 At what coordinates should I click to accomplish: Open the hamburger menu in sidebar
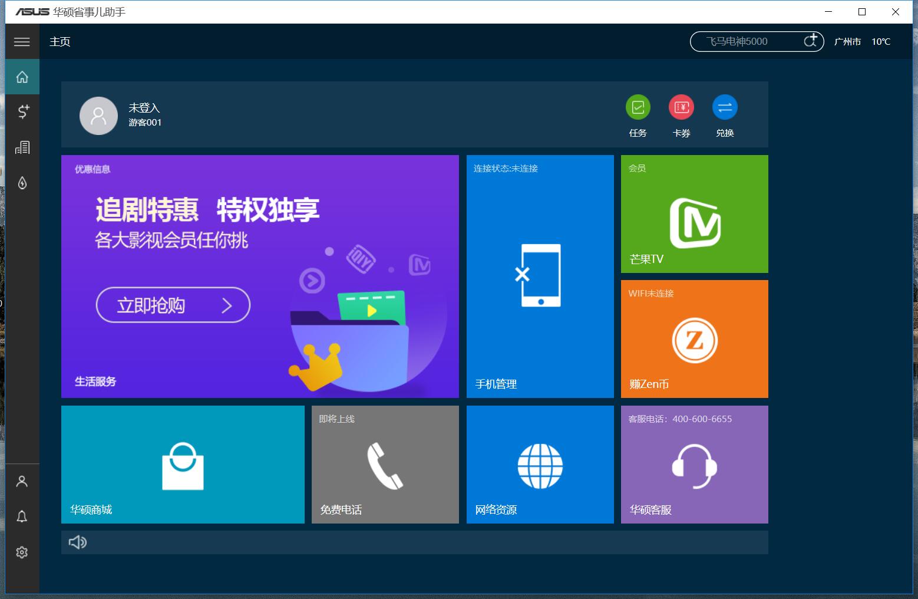point(22,41)
